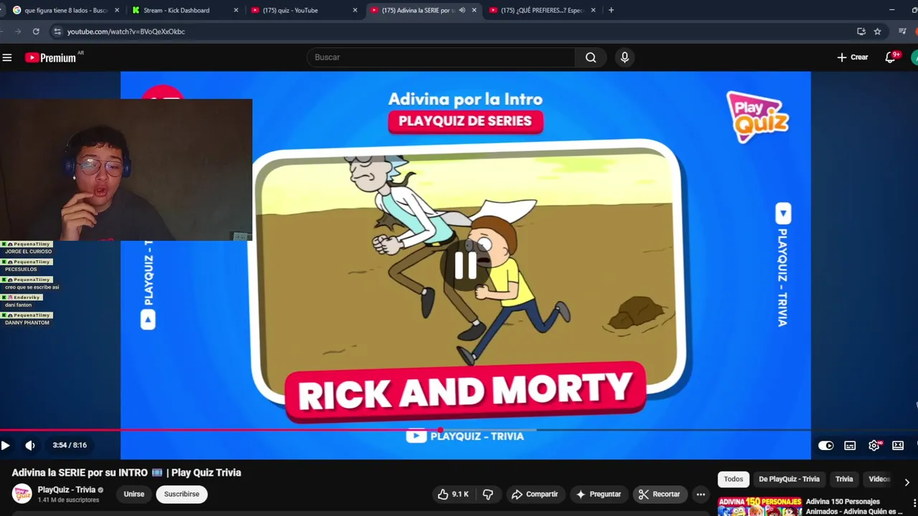This screenshot has height=516, width=918.
Task: Select the De PlayQuiz - Trivia chip
Action: point(789,479)
